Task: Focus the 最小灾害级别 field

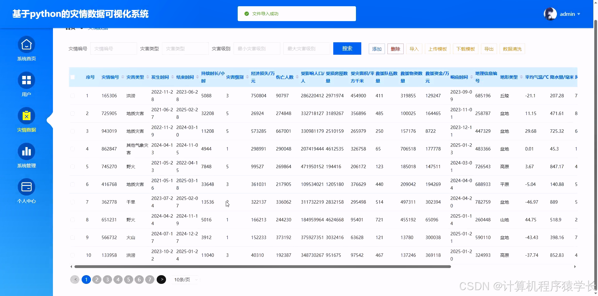Action: click(x=257, y=49)
